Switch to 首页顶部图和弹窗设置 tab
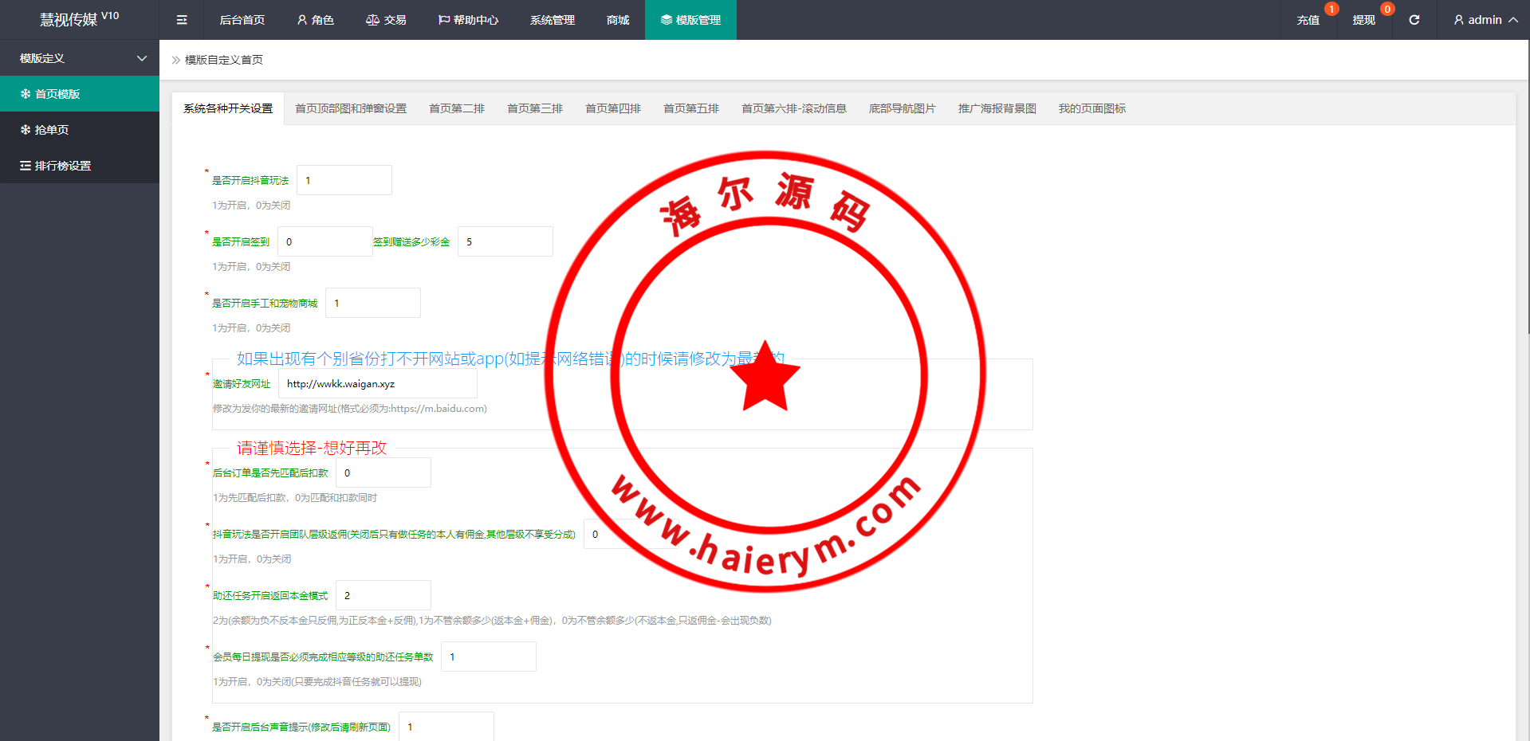Image resolution: width=1530 pixels, height=741 pixels. click(351, 108)
